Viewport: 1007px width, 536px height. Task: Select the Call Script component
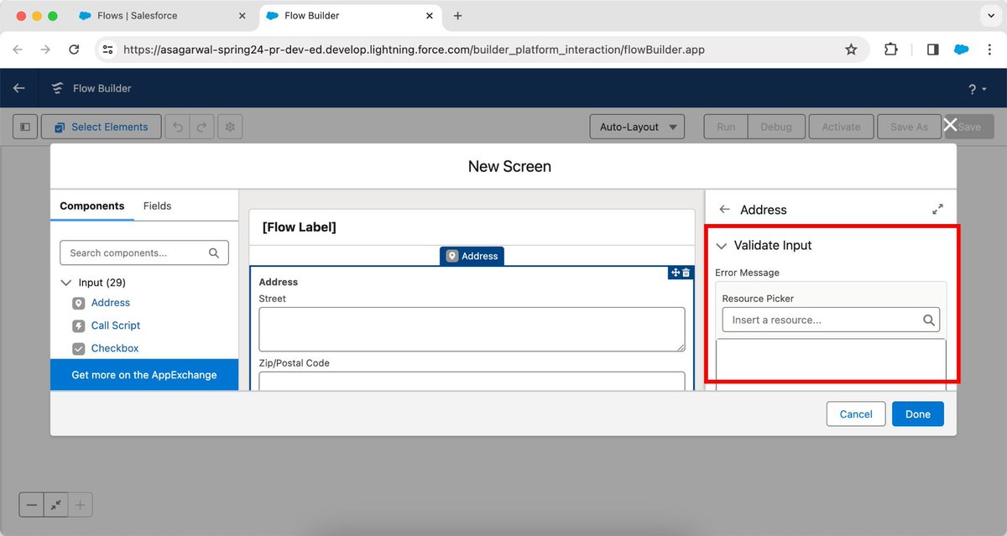tap(116, 325)
